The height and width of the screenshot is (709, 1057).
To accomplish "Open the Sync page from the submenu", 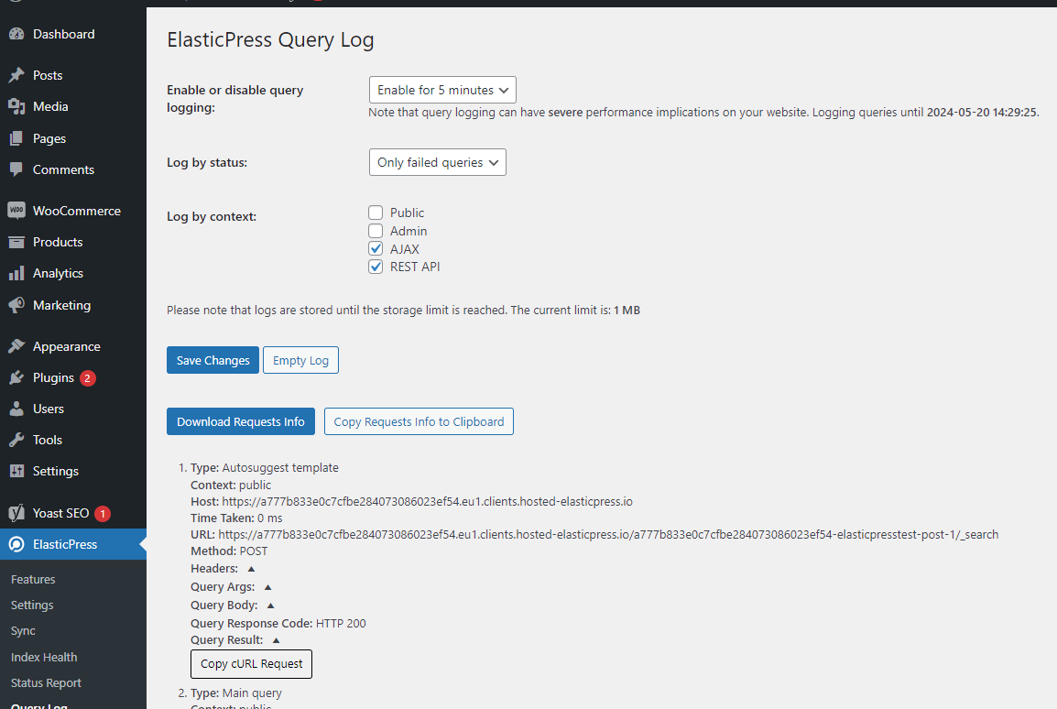I will (x=23, y=630).
